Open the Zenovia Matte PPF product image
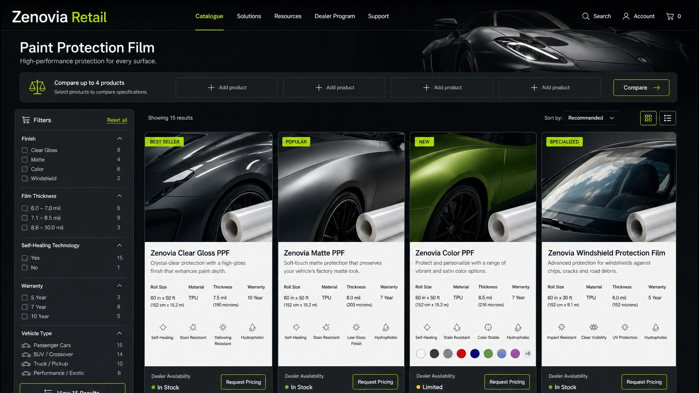The height and width of the screenshot is (393, 699). click(x=341, y=187)
